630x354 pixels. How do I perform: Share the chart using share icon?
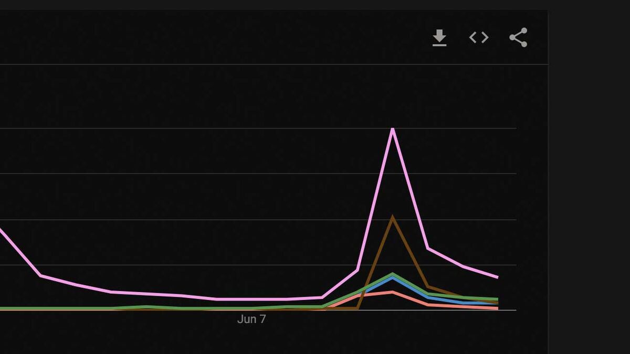point(518,38)
